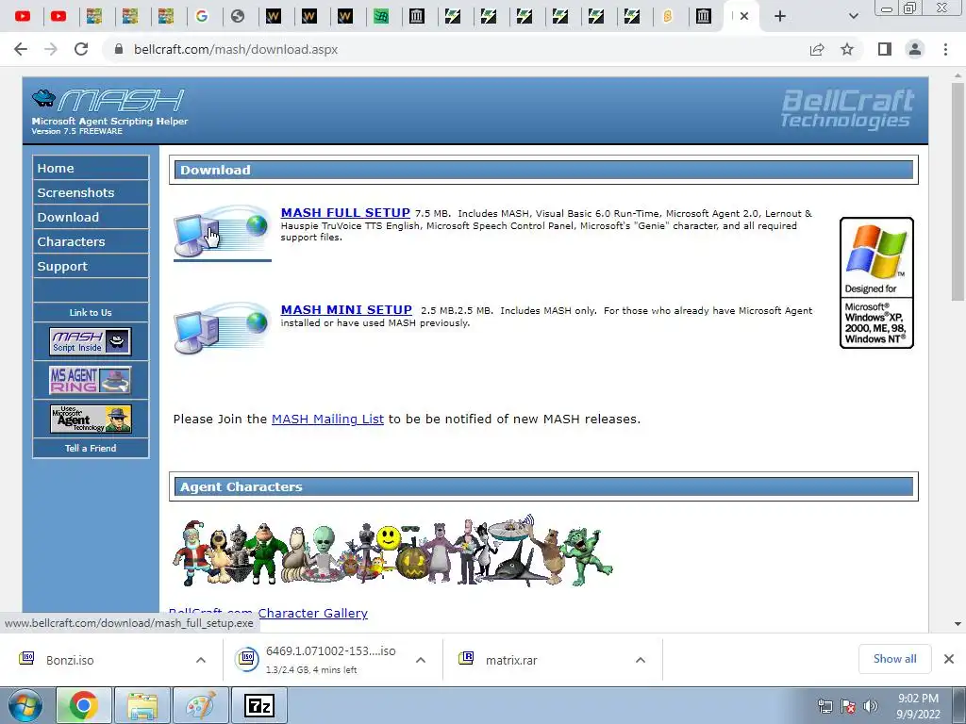Click the Designed for Windows XP badge
The image size is (966, 724).
876,283
